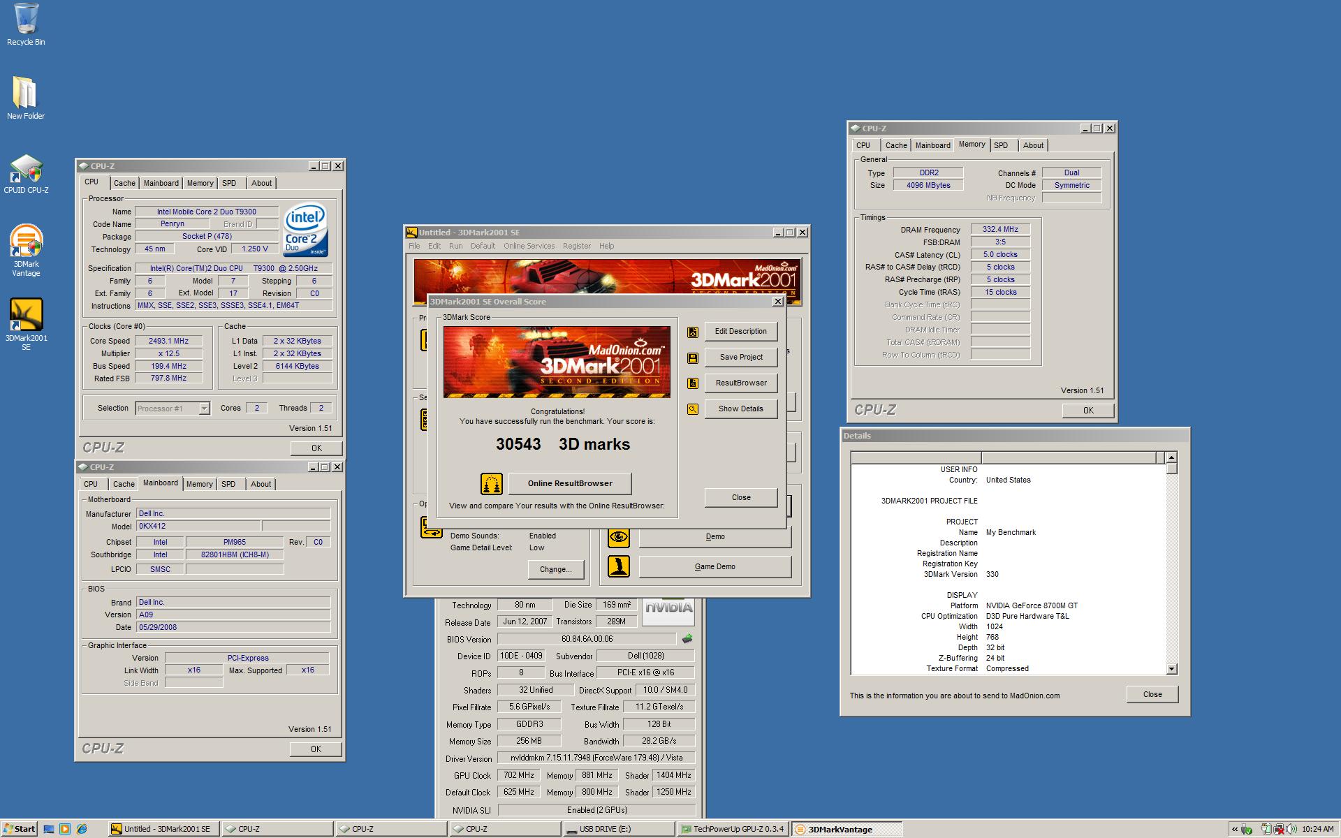
Task: Select the CPUID CPU-Z desktop shortcut
Action: [26, 173]
